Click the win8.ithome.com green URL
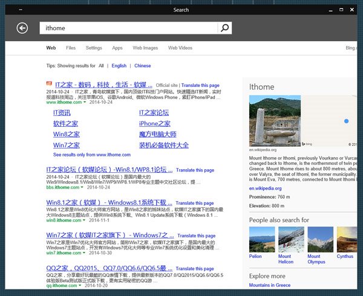 point(64,220)
